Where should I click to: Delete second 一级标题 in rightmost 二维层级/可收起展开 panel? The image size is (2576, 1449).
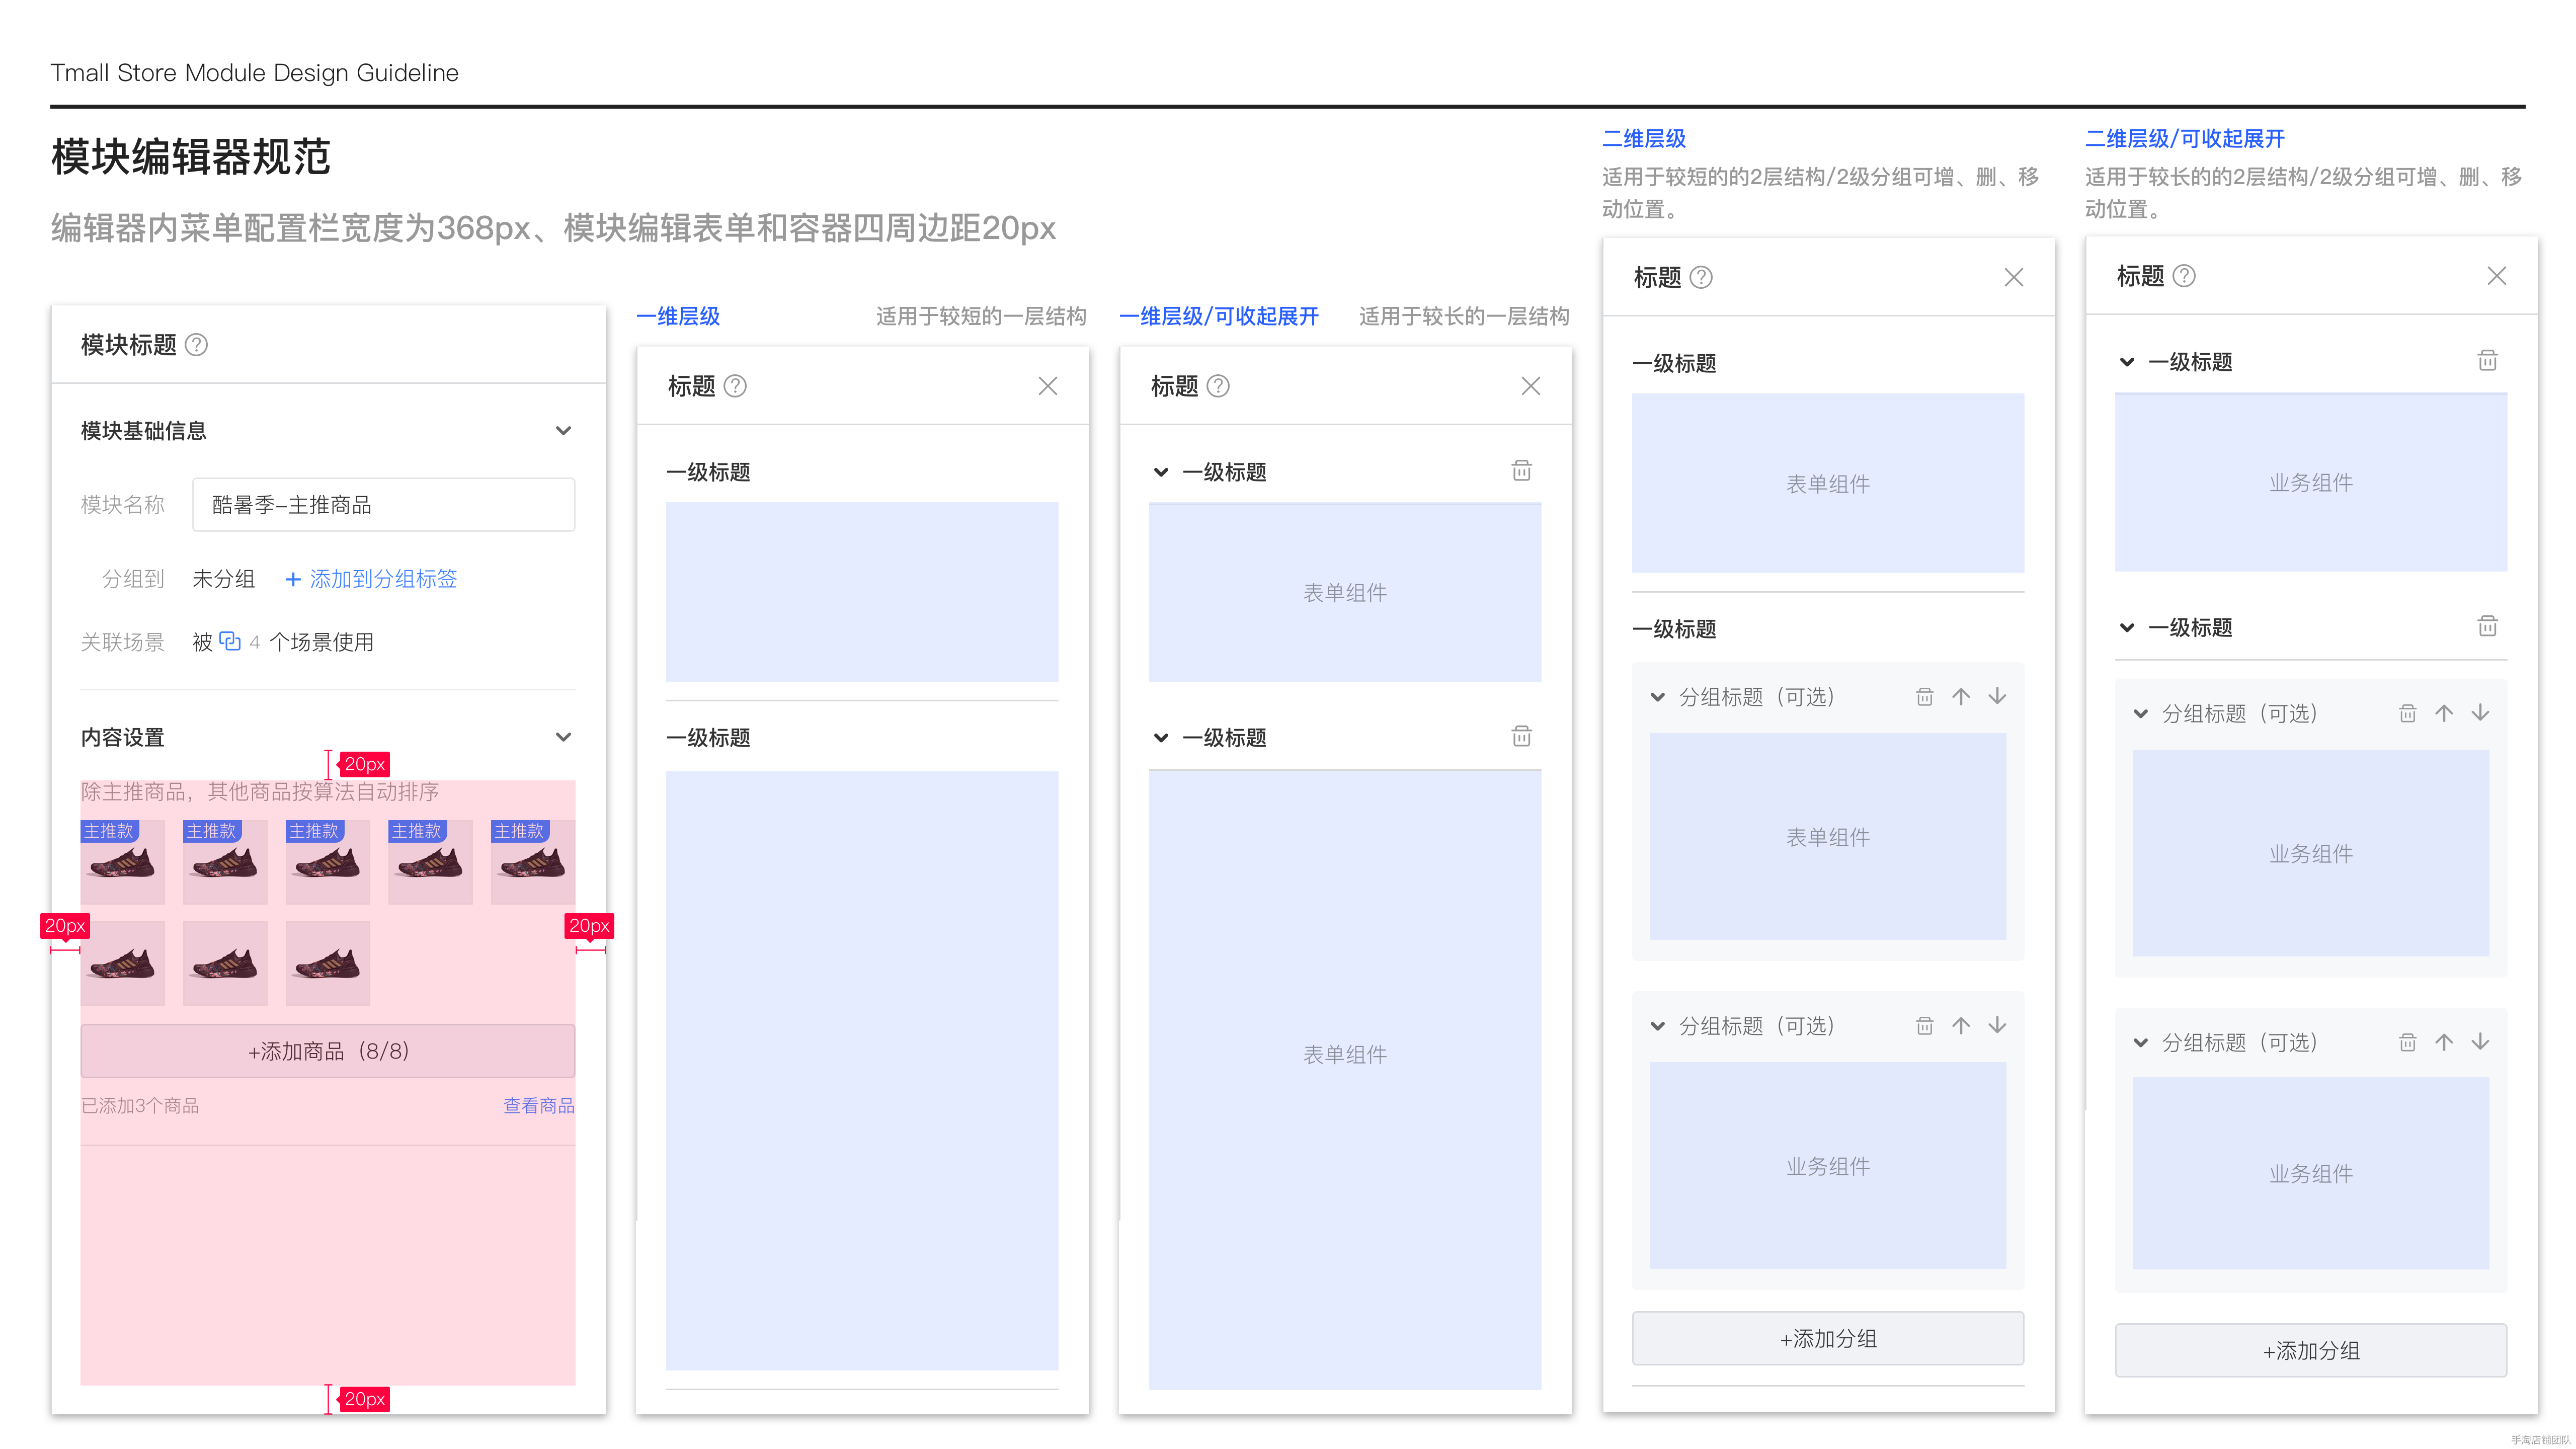click(2487, 627)
